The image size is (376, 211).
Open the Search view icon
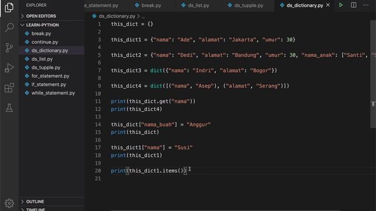[9, 28]
